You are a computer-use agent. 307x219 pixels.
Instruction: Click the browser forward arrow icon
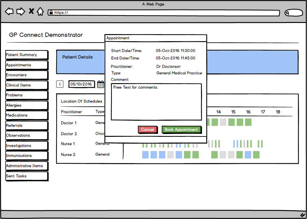(x=20, y=12)
